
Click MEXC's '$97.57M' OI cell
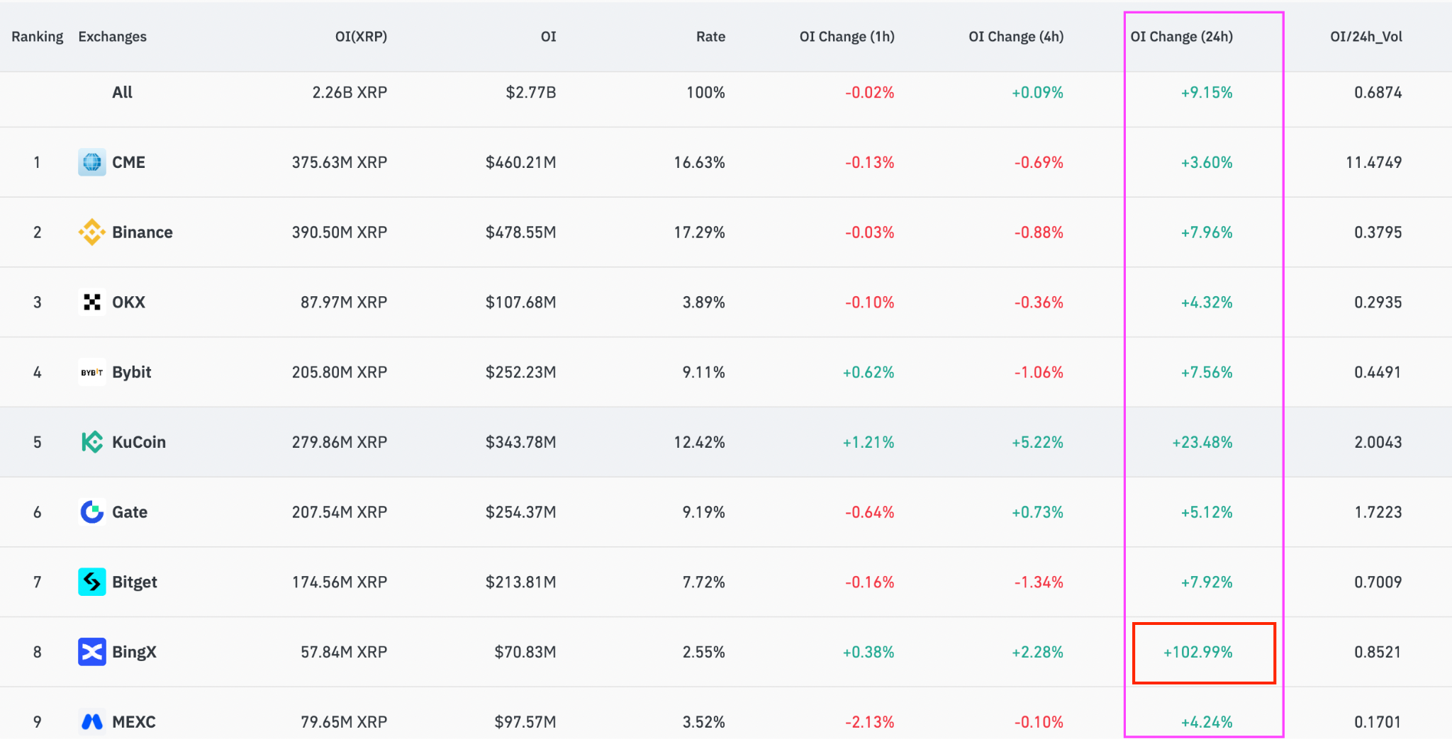(525, 722)
